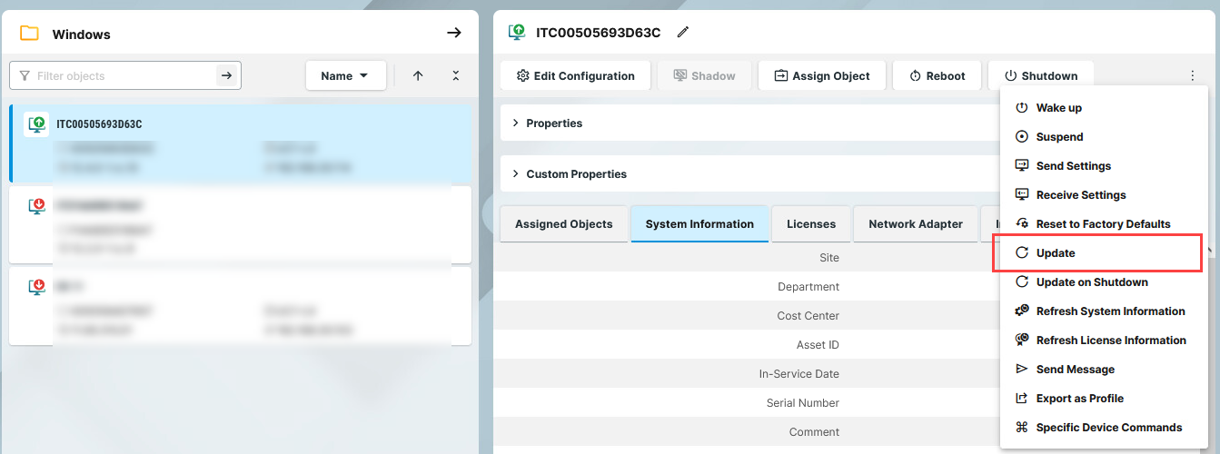Choose Reset to Factory Defaults

tap(1103, 224)
